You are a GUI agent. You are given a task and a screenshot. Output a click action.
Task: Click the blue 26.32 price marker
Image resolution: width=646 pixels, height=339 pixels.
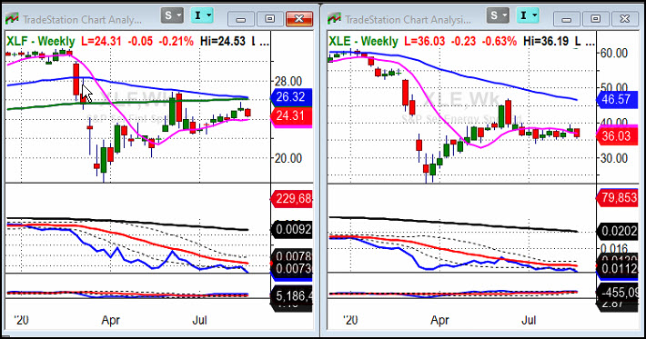(x=291, y=97)
